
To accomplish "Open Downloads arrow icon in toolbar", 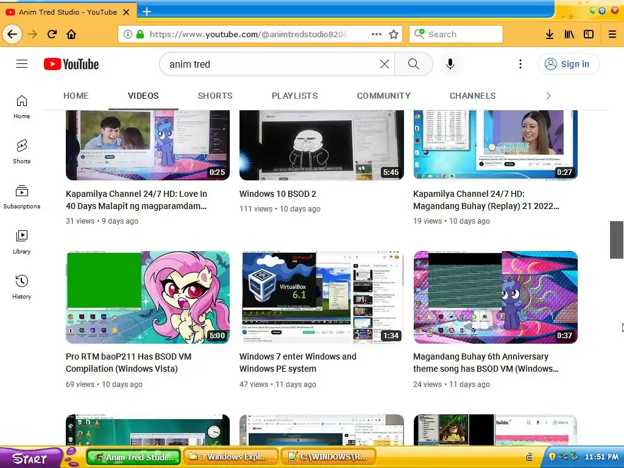I will [x=550, y=34].
